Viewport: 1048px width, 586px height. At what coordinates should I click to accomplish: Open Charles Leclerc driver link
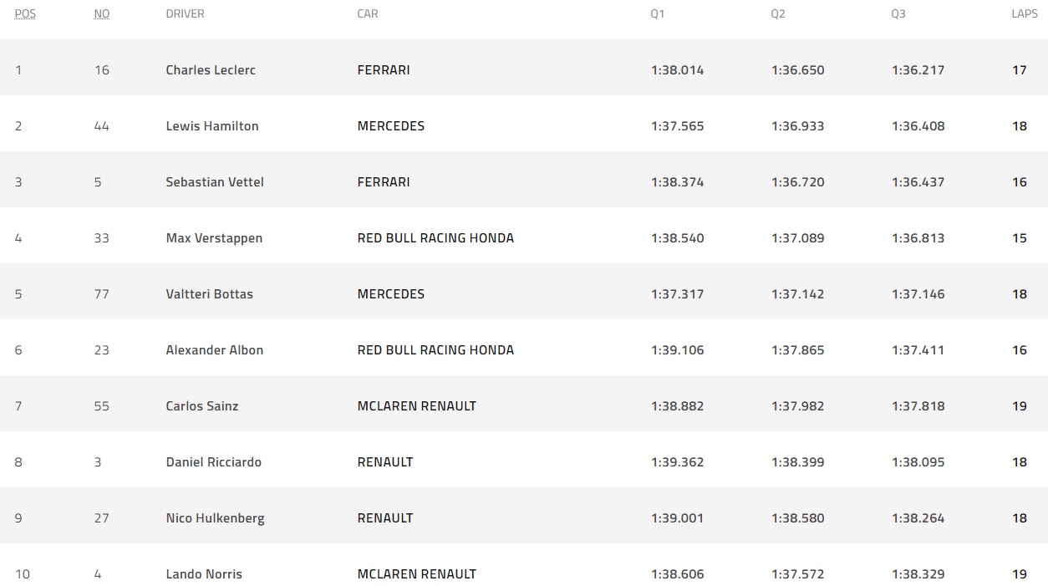pos(211,70)
